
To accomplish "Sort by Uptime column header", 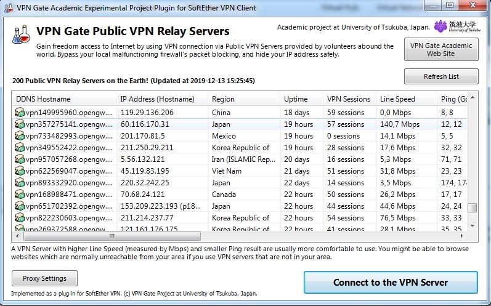I will [301, 99].
